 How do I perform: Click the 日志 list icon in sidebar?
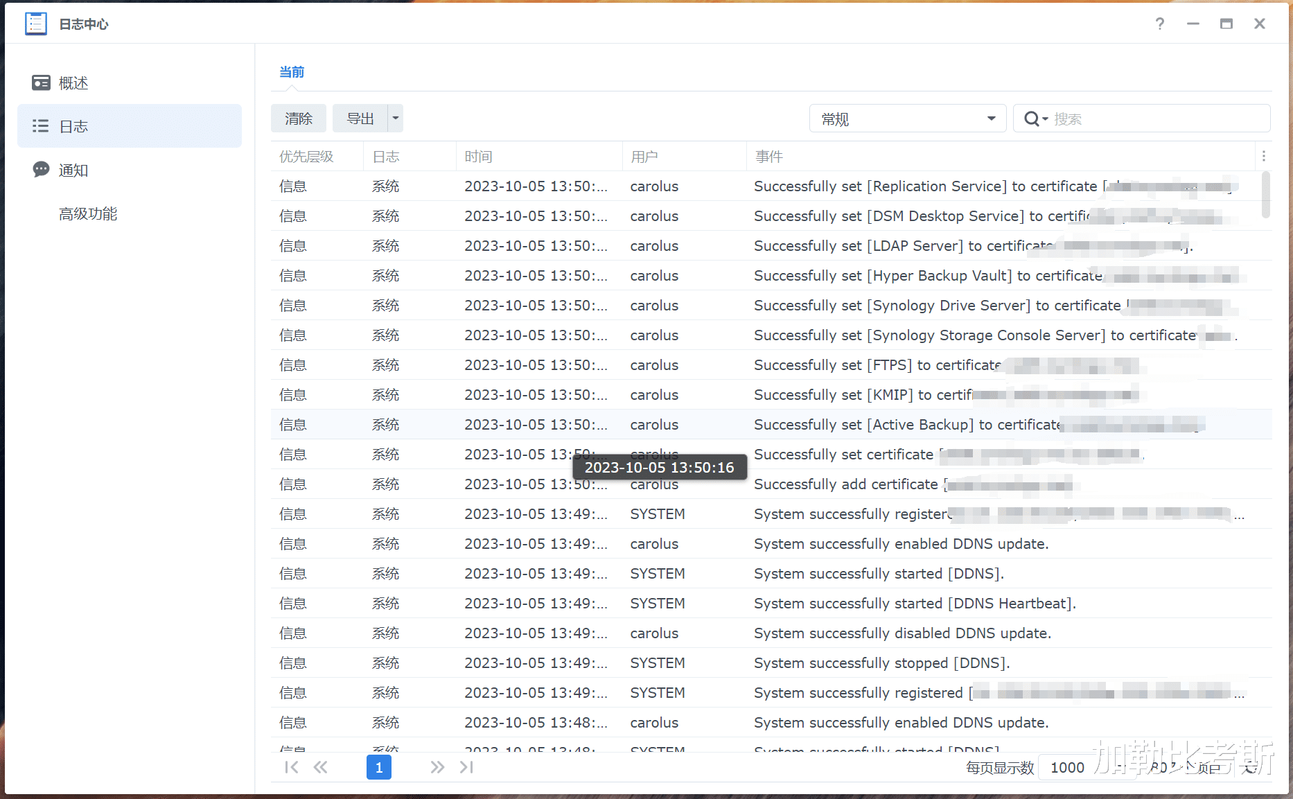point(41,126)
